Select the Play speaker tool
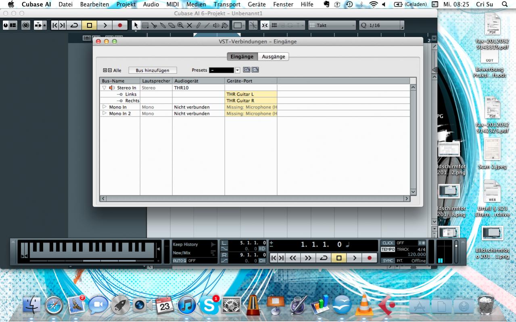 point(216,25)
